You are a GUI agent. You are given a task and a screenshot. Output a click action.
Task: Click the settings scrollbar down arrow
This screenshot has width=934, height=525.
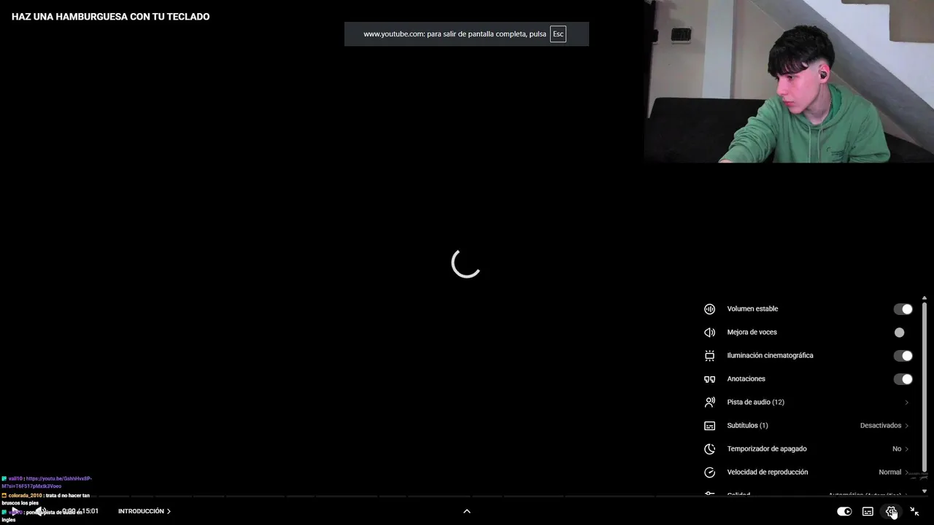(925, 491)
